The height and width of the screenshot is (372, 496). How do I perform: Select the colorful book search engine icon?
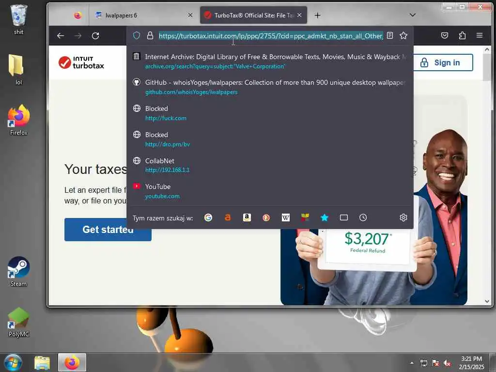click(305, 217)
